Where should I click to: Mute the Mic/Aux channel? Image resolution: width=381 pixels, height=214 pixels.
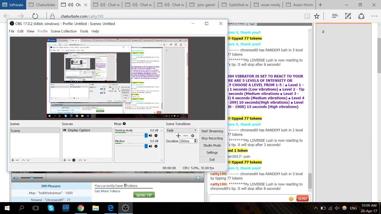pos(150,146)
